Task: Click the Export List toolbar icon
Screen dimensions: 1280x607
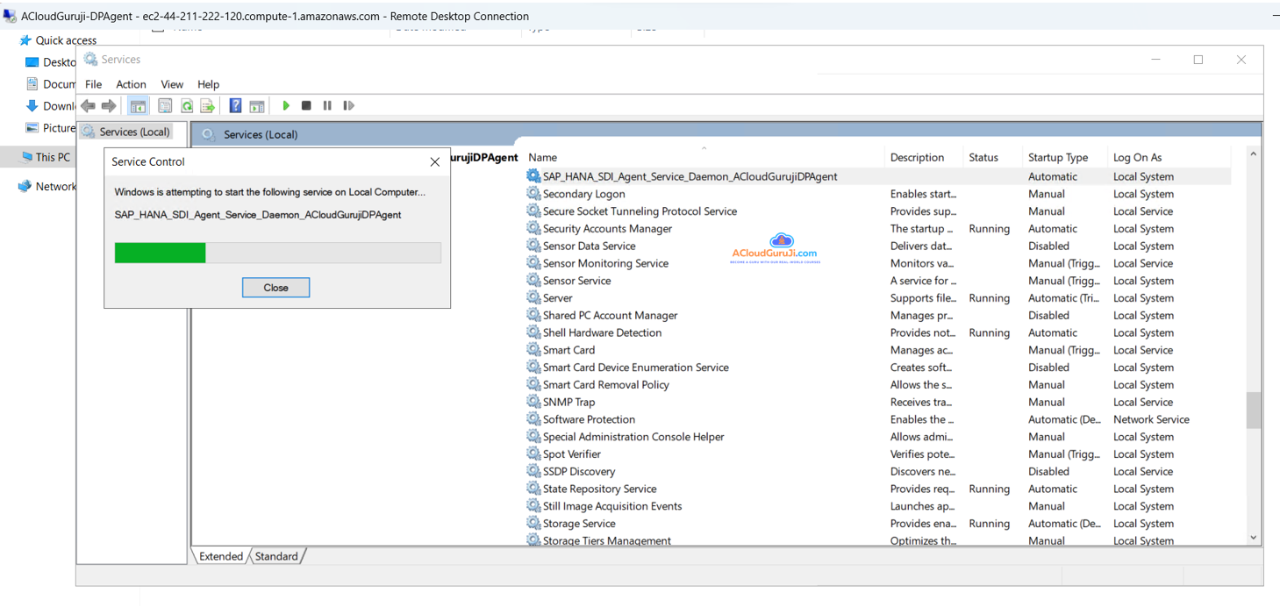Action: tap(208, 106)
